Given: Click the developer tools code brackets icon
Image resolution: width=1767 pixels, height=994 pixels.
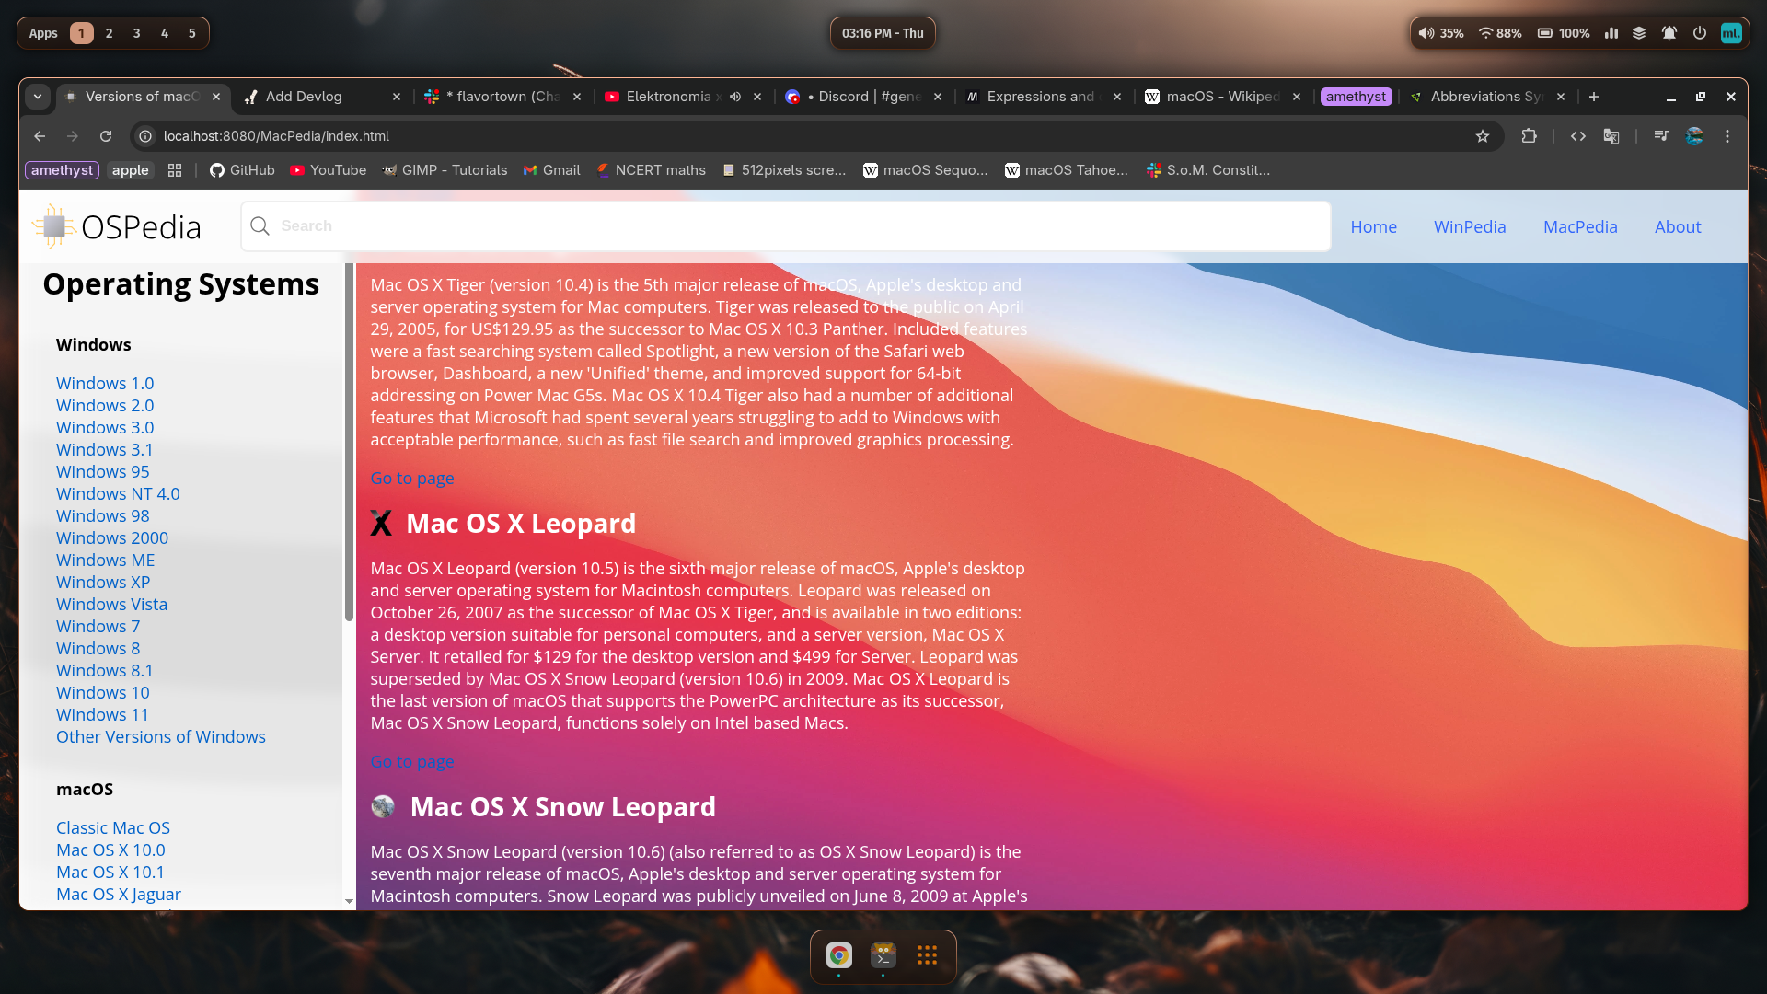Looking at the screenshot, I should click(x=1578, y=136).
